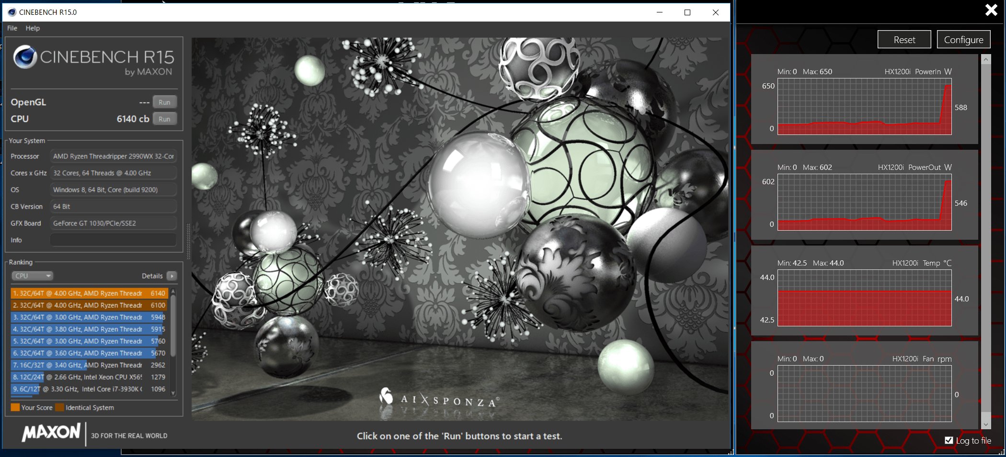This screenshot has width=1006, height=457.
Task: Click the monitor panel scroll up arrow
Action: click(x=986, y=59)
